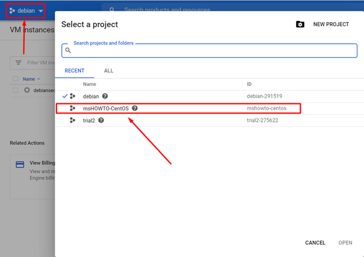The height and width of the screenshot is (257, 364).
Task: Click the status icon of debiansec instance
Action: click(27, 90)
